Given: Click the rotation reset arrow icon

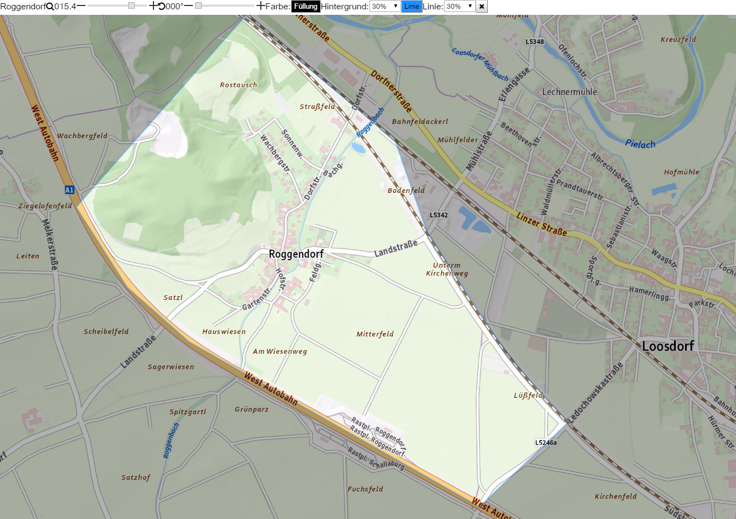Looking at the screenshot, I should [161, 7].
